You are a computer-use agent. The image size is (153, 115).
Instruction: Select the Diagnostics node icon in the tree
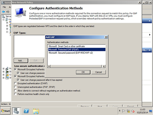(x=7, y=72)
